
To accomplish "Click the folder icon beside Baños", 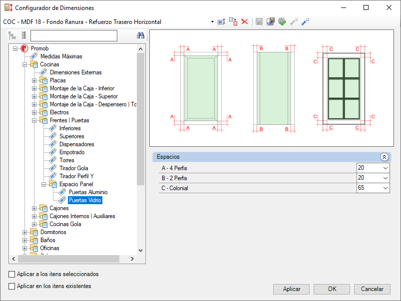I will point(34,240).
